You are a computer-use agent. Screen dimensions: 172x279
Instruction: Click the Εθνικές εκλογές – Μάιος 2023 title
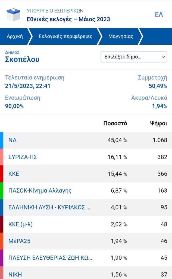coord(68,19)
